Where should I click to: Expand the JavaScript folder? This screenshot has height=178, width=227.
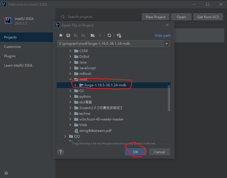tap(70, 68)
